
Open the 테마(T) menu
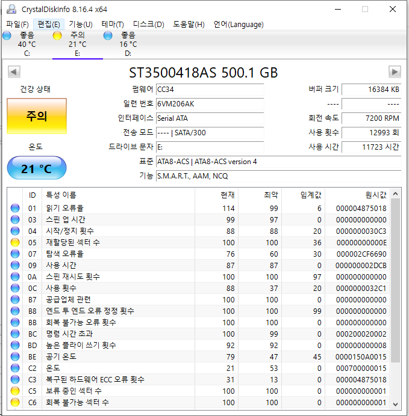(x=113, y=25)
